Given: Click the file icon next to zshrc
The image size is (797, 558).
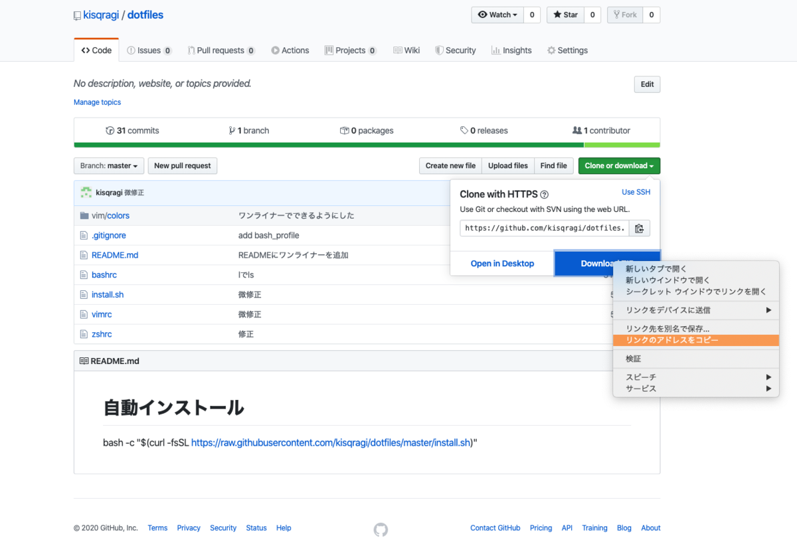Looking at the screenshot, I should click(84, 334).
